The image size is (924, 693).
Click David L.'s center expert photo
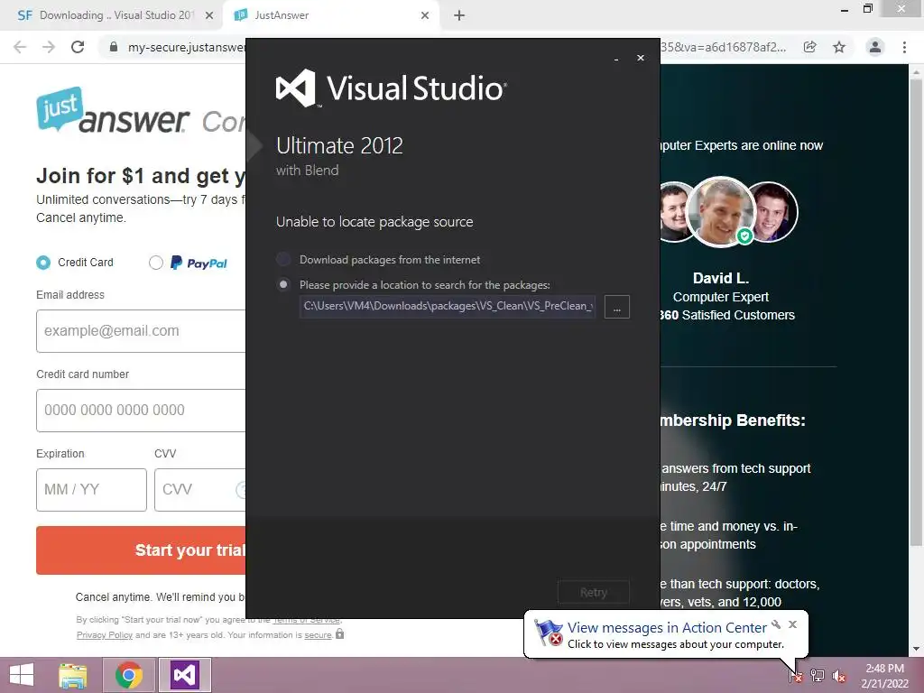click(x=720, y=211)
